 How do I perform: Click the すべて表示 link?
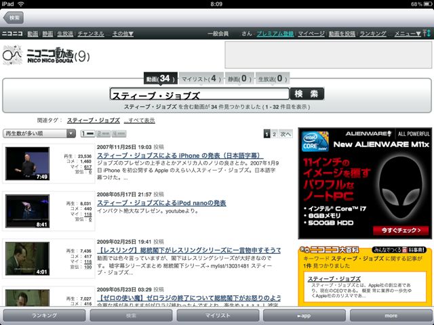click(140, 121)
